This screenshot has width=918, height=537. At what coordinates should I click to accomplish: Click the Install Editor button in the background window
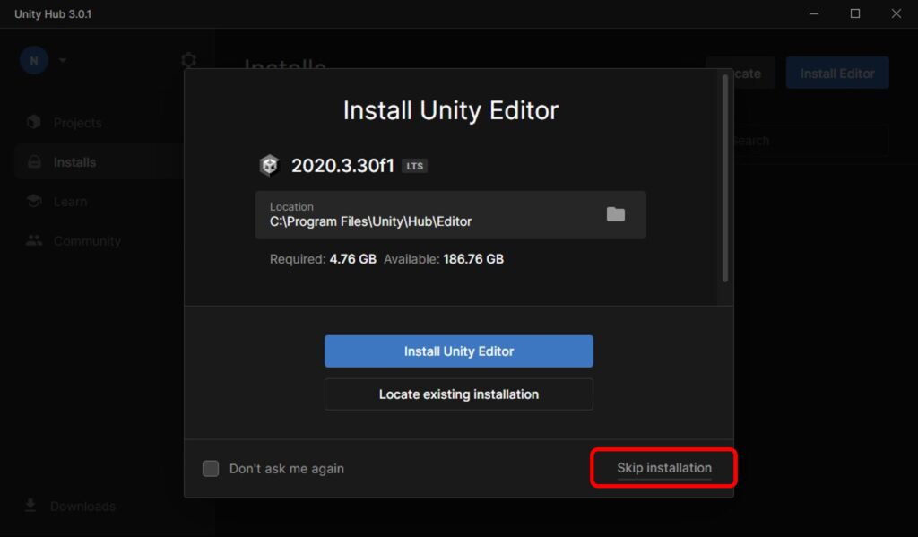pyautogui.click(x=837, y=74)
